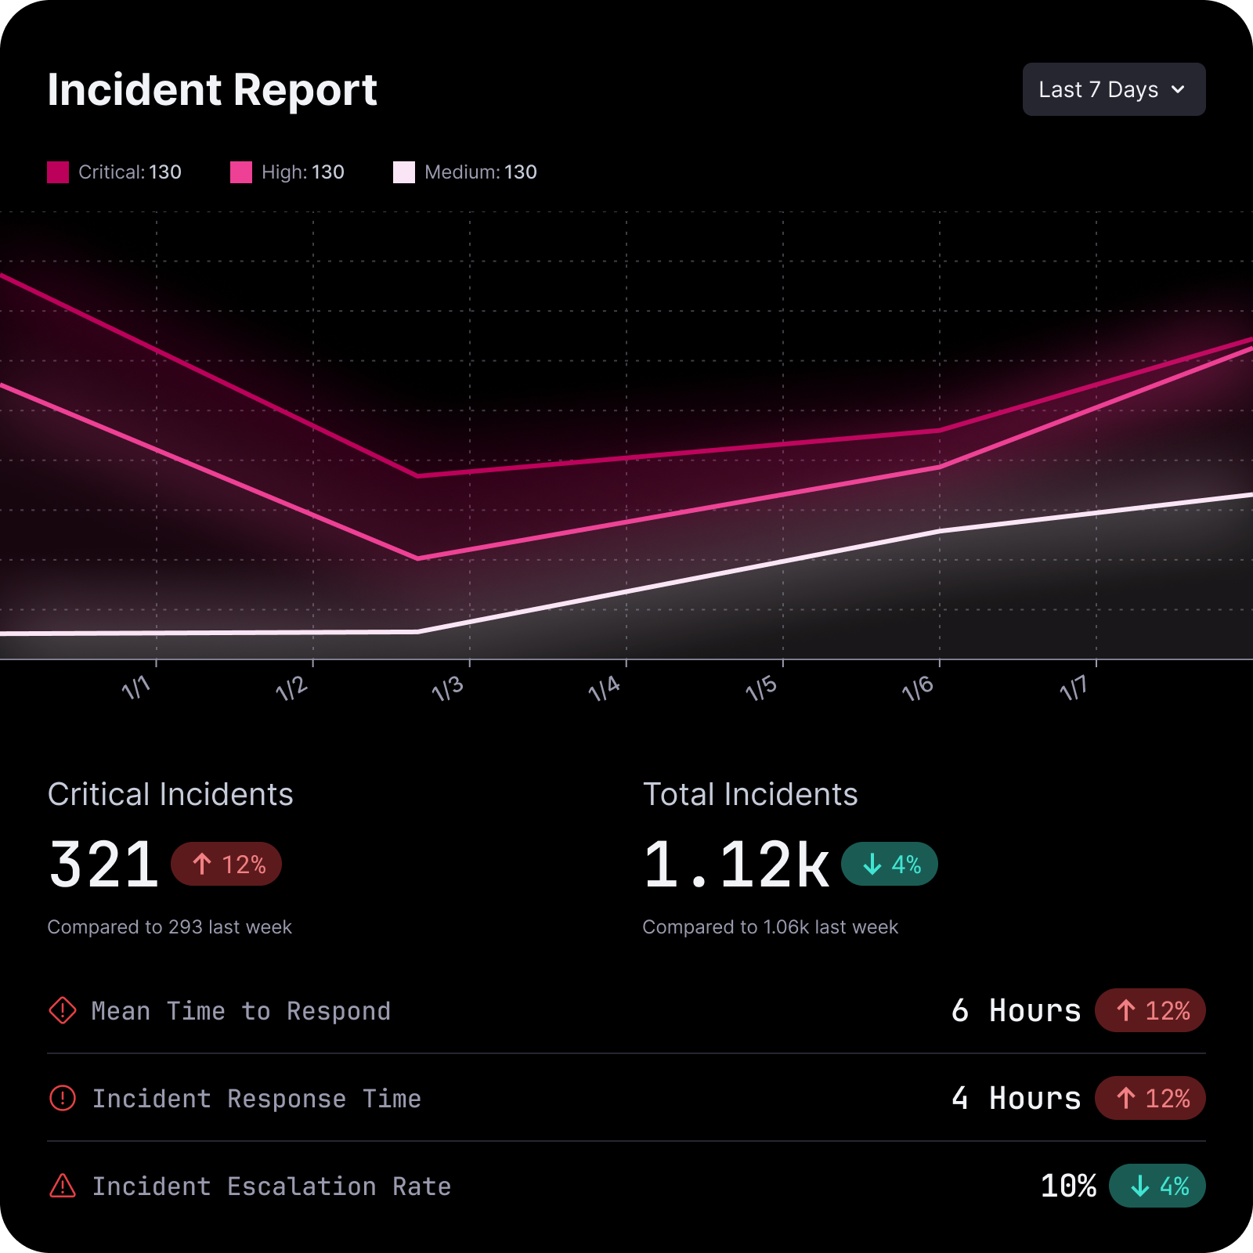Viewport: 1253px width, 1253px height.
Task: Click the down arrow in Escalation Rate badge
Action: 1140,1186
